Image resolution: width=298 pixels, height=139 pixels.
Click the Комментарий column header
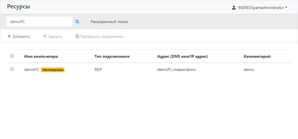(x=257, y=56)
